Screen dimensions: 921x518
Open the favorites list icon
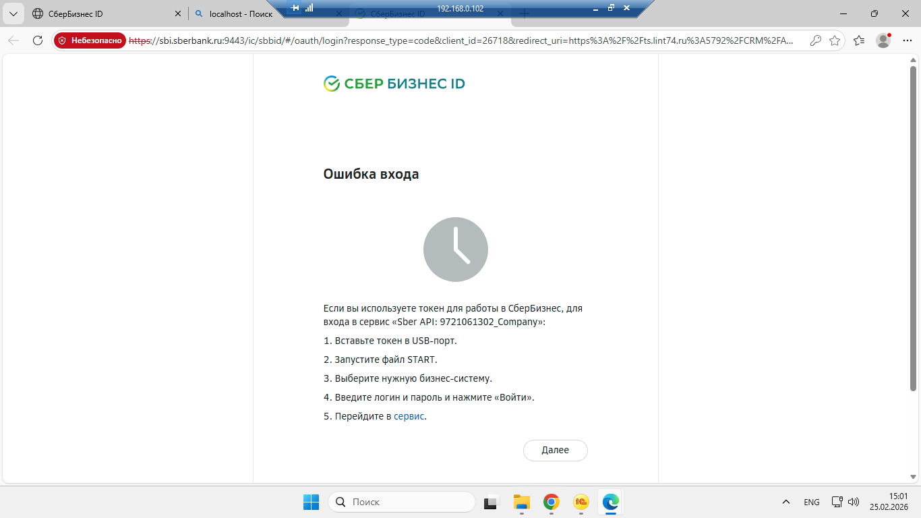click(859, 40)
